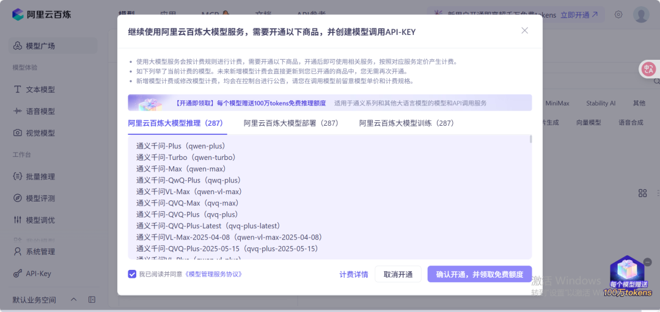
Task: Select qvq-plus-latest list entry
Action: 208,226
